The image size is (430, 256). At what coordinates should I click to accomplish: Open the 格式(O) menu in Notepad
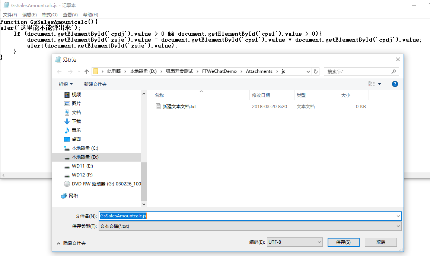click(50, 14)
